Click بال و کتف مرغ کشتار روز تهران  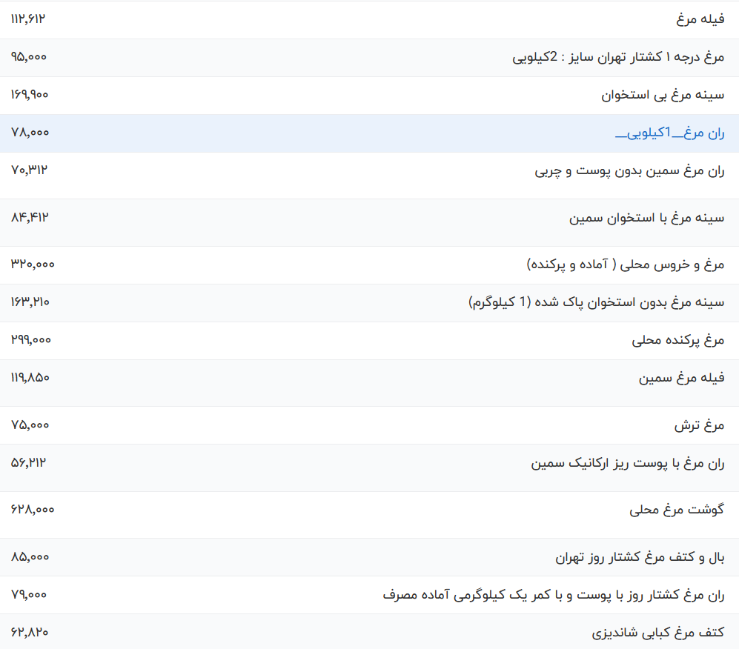click(x=639, y=557)
